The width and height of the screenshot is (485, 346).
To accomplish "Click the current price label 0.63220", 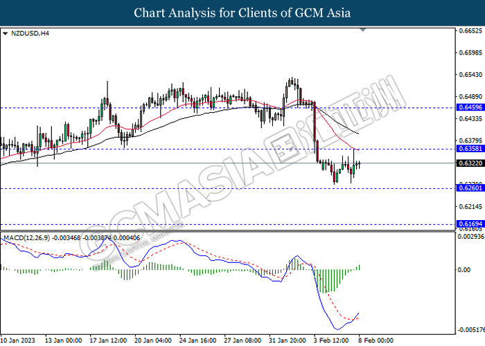I will (x=470, y=163).
